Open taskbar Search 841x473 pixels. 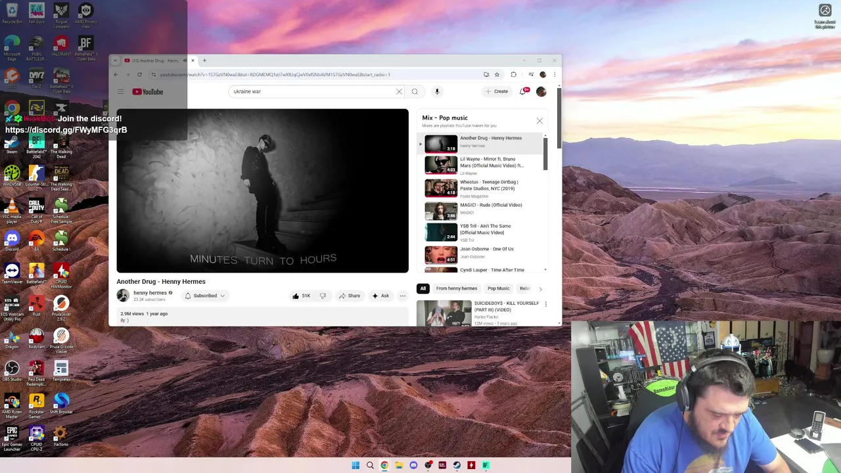pyautogui.click(x=370, y=465)
